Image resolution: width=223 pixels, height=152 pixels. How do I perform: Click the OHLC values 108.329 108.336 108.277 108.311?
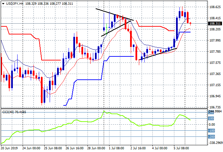coord(49,4)
